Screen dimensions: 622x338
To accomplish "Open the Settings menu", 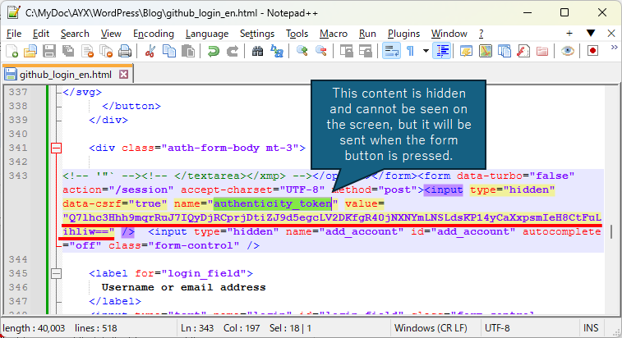I will [257, 34].
